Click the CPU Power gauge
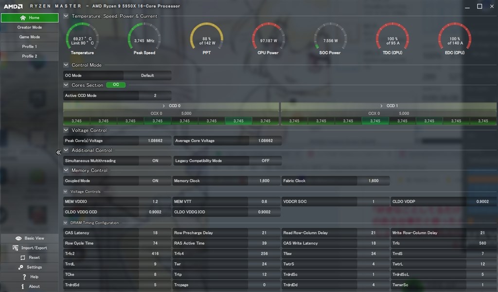This screenshot has width=498, height=292. (268, 38)
